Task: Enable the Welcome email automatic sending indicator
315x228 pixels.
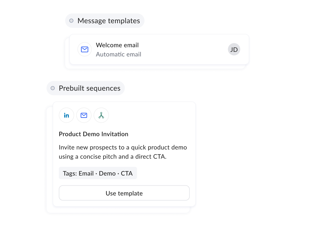Action: (x=118, y=54)
